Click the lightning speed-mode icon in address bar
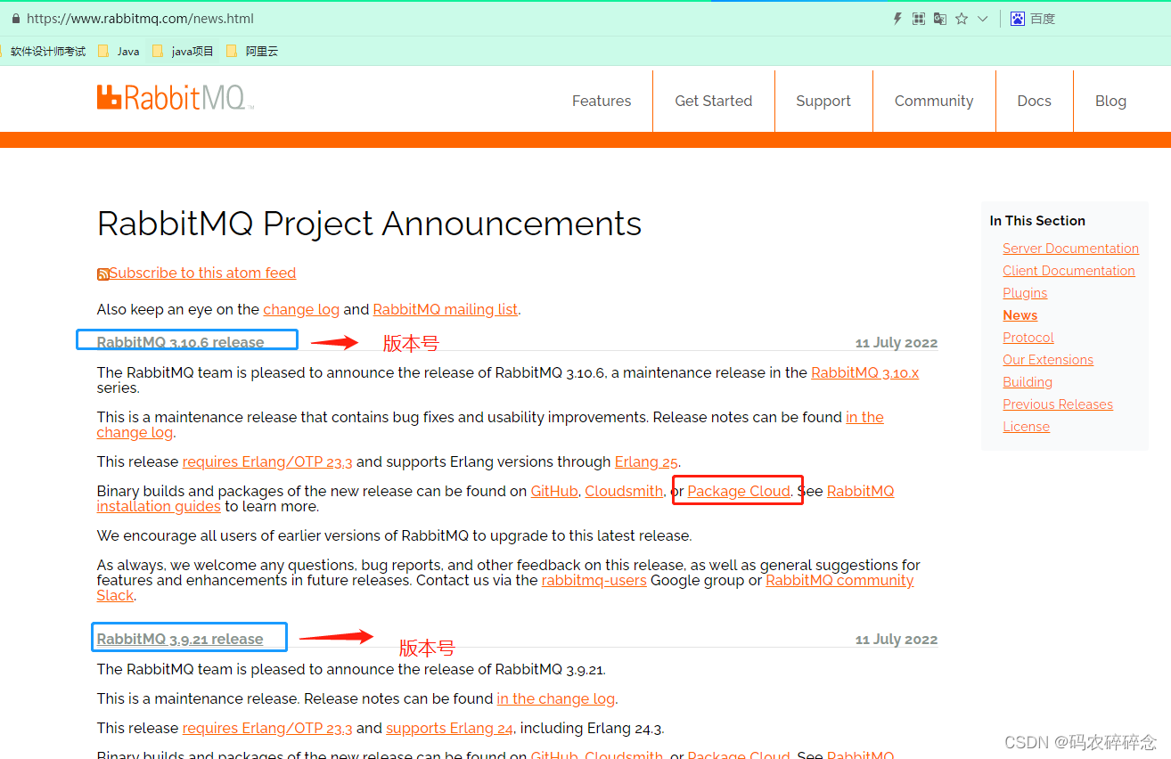1171x759 pixels. click(x=898, y=19)
